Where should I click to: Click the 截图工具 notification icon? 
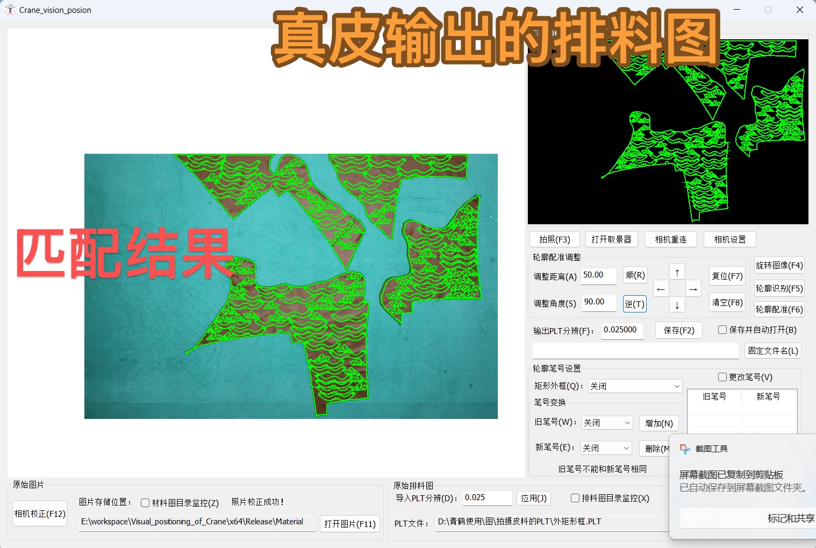coord(684,449)
